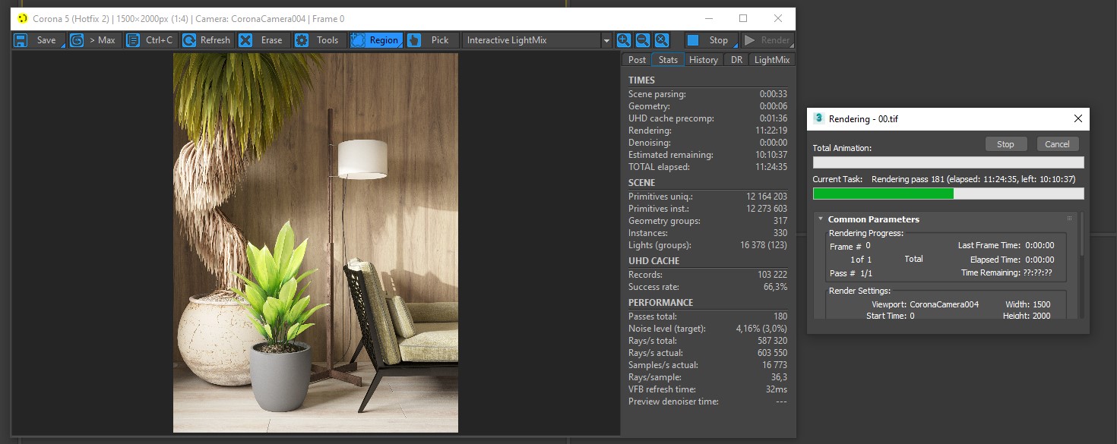Switch to the History tab
This screenshot has height=444, width=1117.
coord(703,59)
